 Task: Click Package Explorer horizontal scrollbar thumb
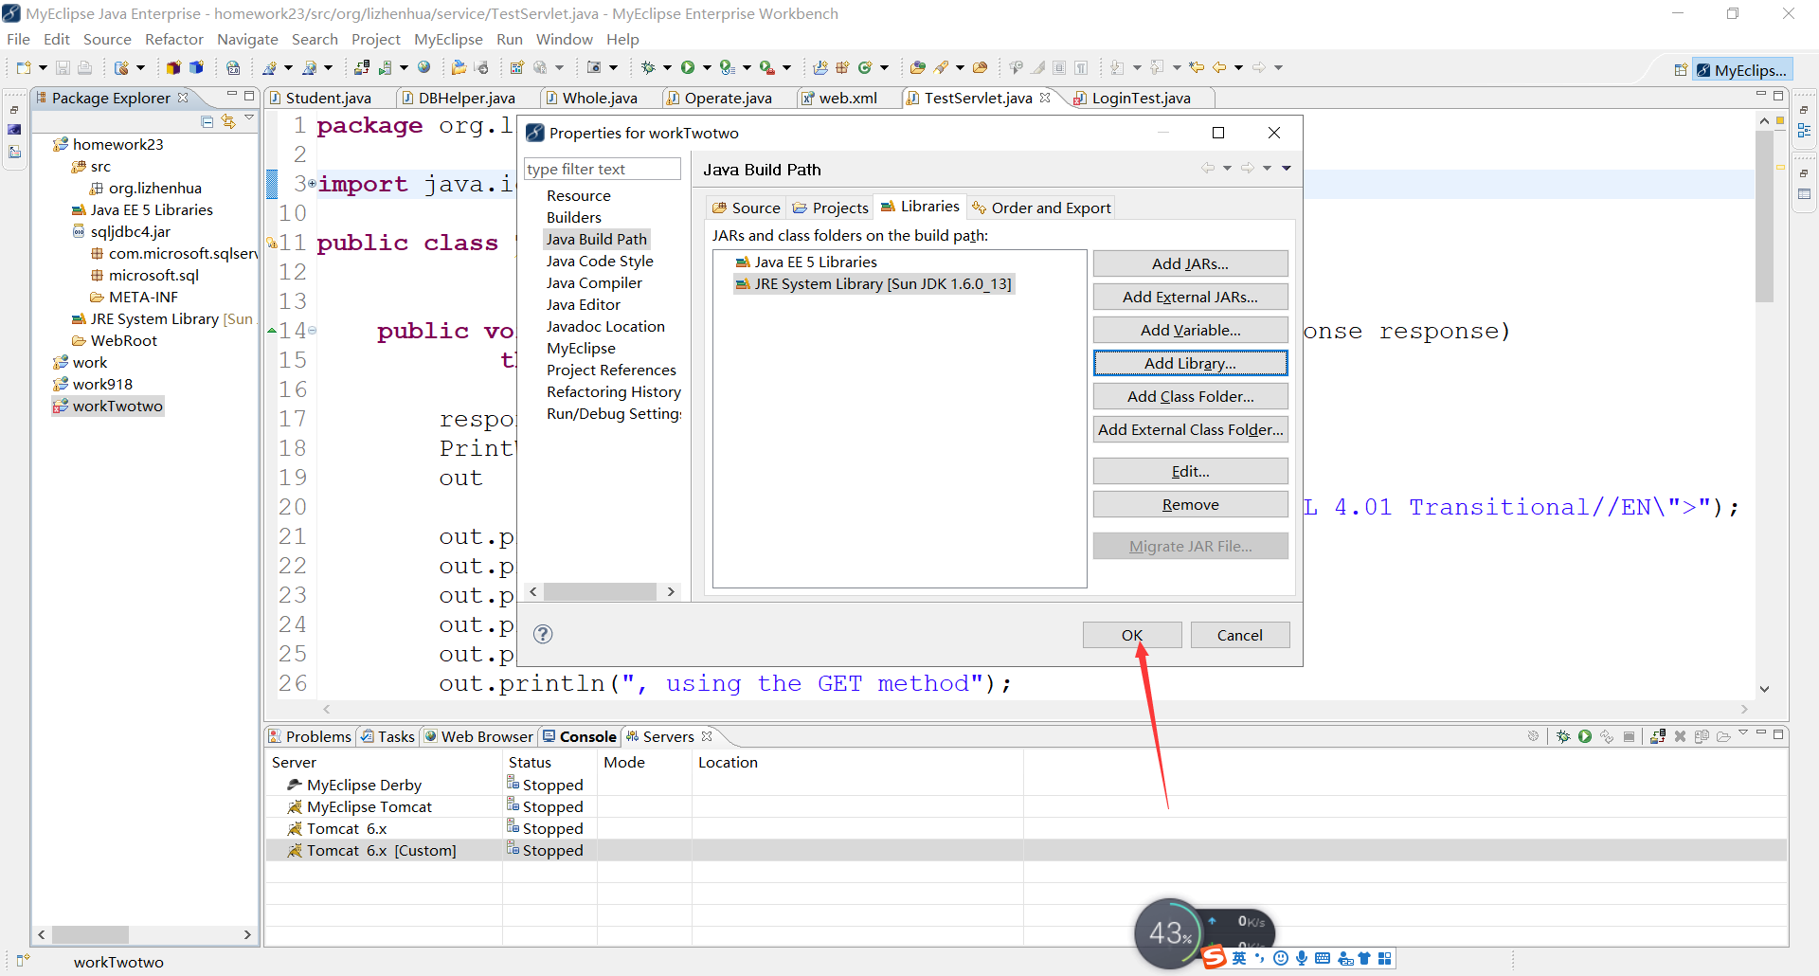(x=90, y=934)
